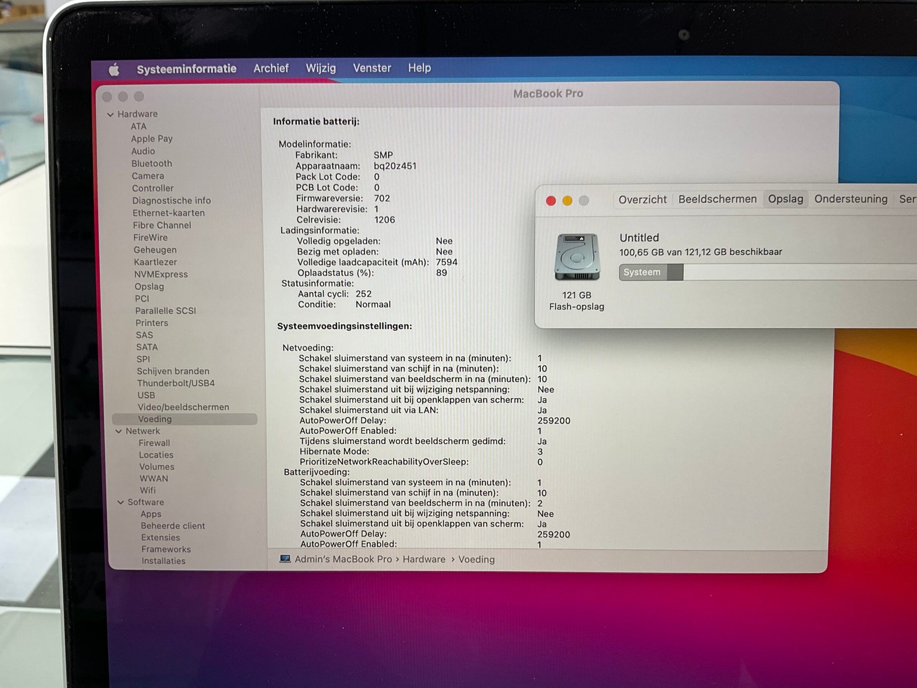This screenshot has height=688, width=917.
Task: Click '100,65 GB van 121,12 GB beschikbaar'
Action: tap(700, 252)
